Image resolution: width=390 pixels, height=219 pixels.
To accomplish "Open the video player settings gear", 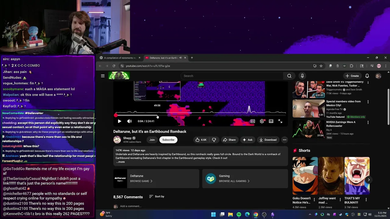I will pyautogui.click(x=262, y=121).
